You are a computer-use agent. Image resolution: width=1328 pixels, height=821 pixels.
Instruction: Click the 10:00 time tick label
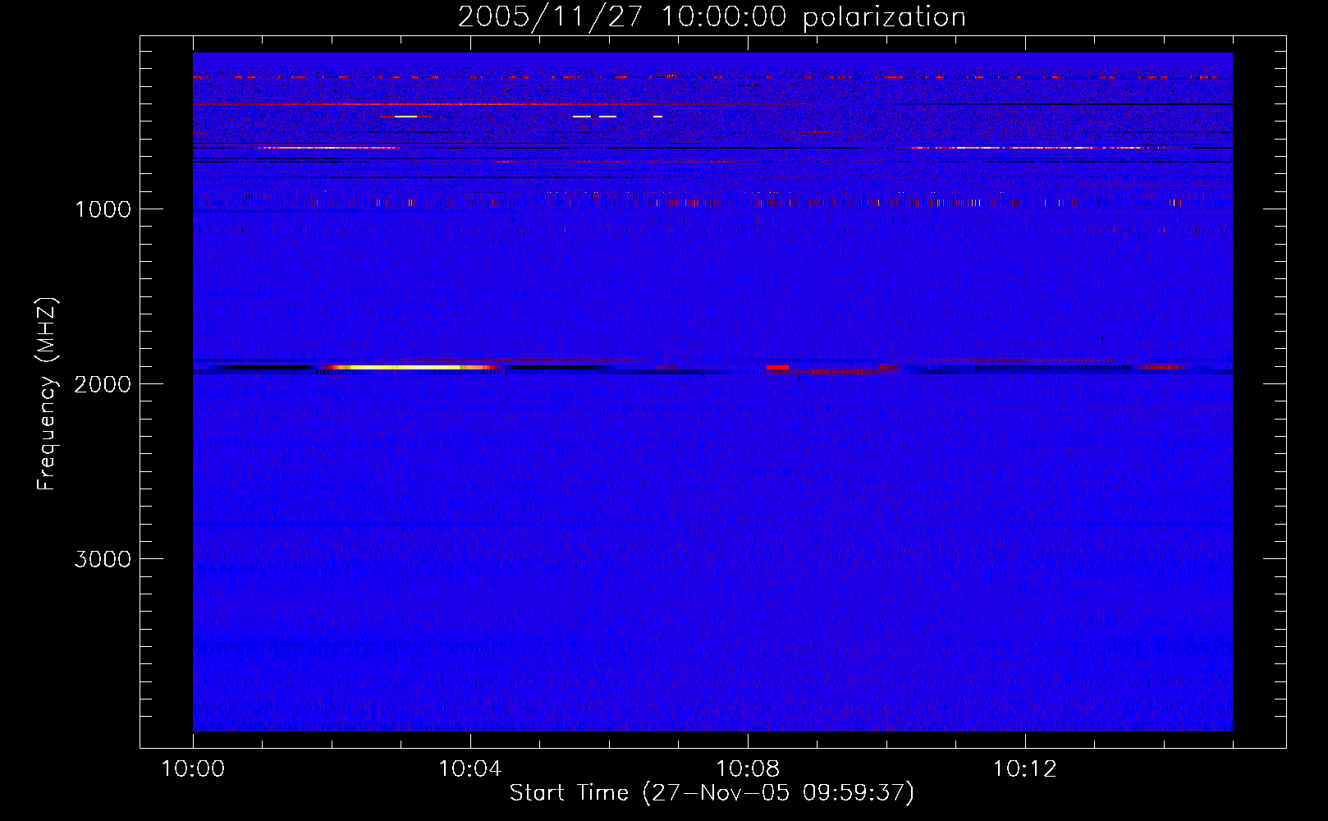[193, 769]
